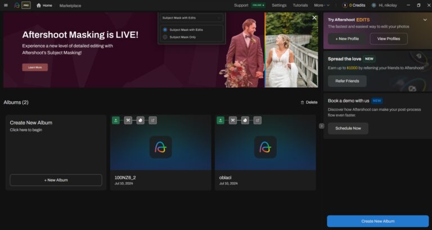The width and height of the screenshot is (432, 230).
Task: Click the blue Create New Album button
Action: coord(378,221)
